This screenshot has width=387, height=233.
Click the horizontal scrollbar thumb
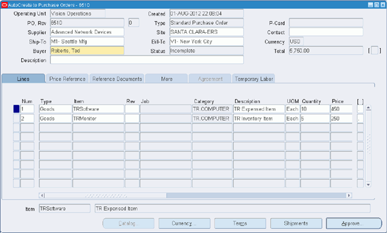click(x=105, y=195)
